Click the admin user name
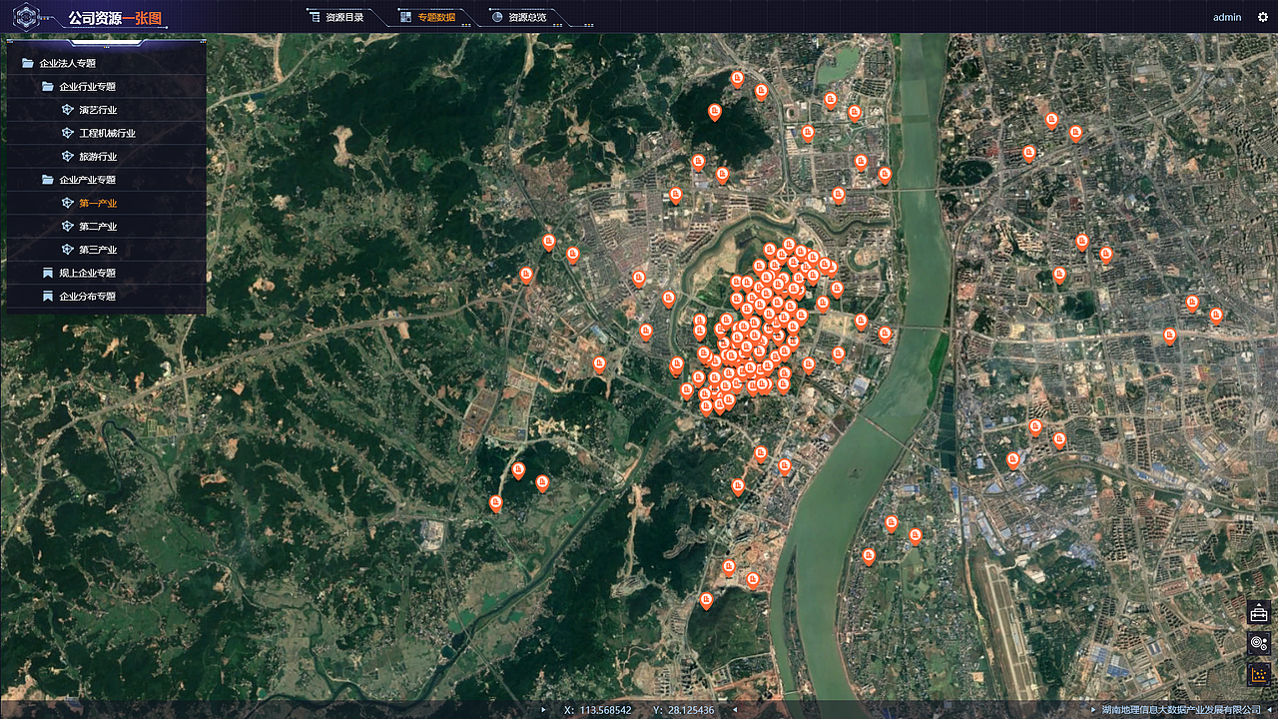This screenshot has width=1278, height=719. (1227, 17)
